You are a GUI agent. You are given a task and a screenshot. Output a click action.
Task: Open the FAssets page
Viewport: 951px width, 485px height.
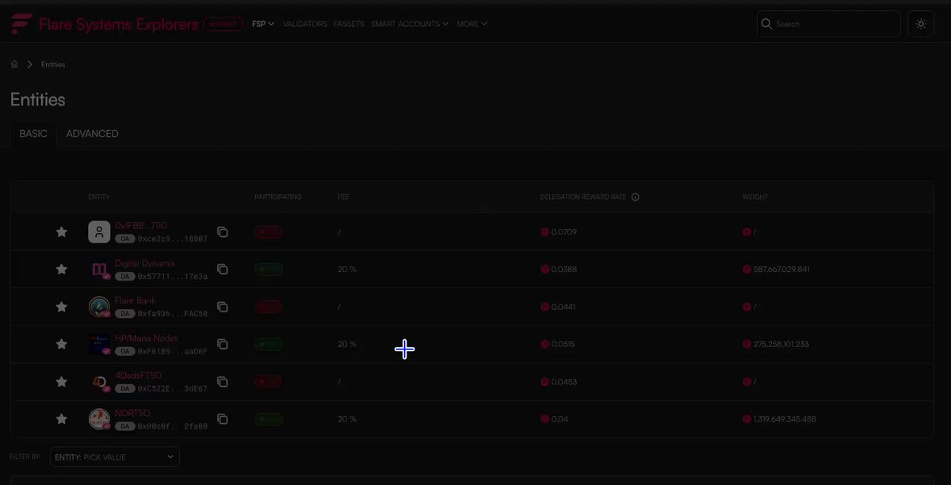pyautogui.click(x=349, y=24)
